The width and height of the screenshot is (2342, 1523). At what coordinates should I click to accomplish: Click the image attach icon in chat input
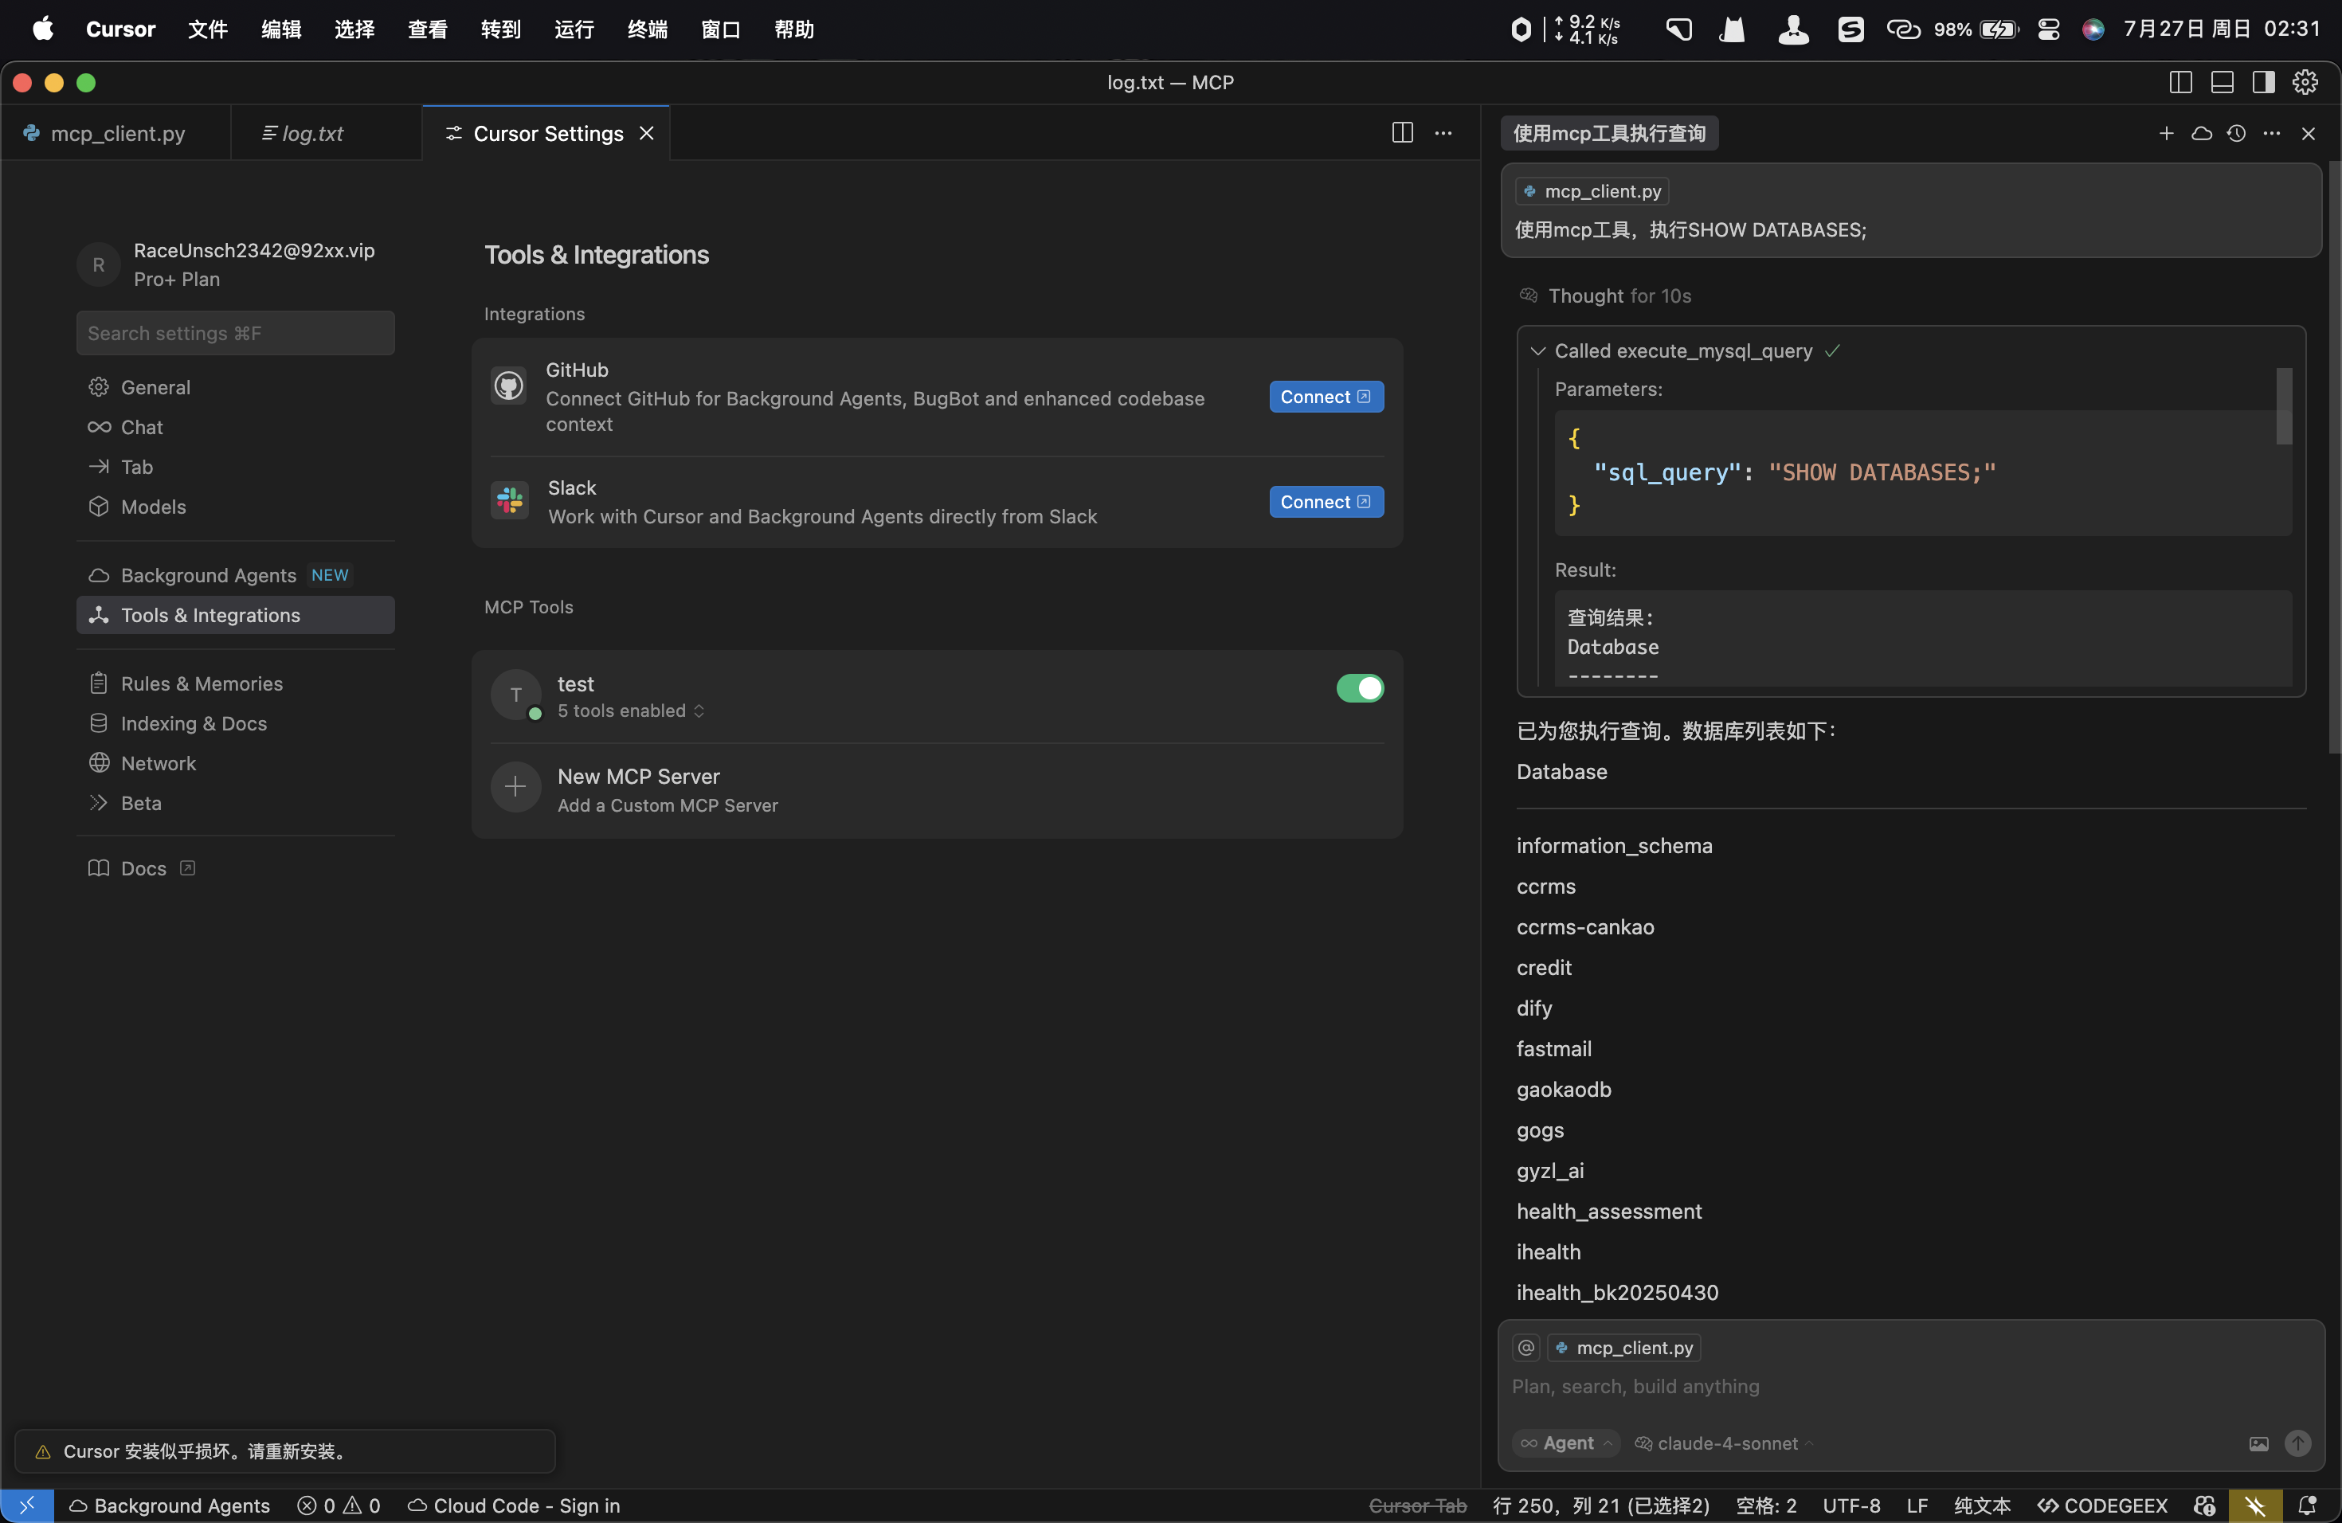pos(2258,1443)
